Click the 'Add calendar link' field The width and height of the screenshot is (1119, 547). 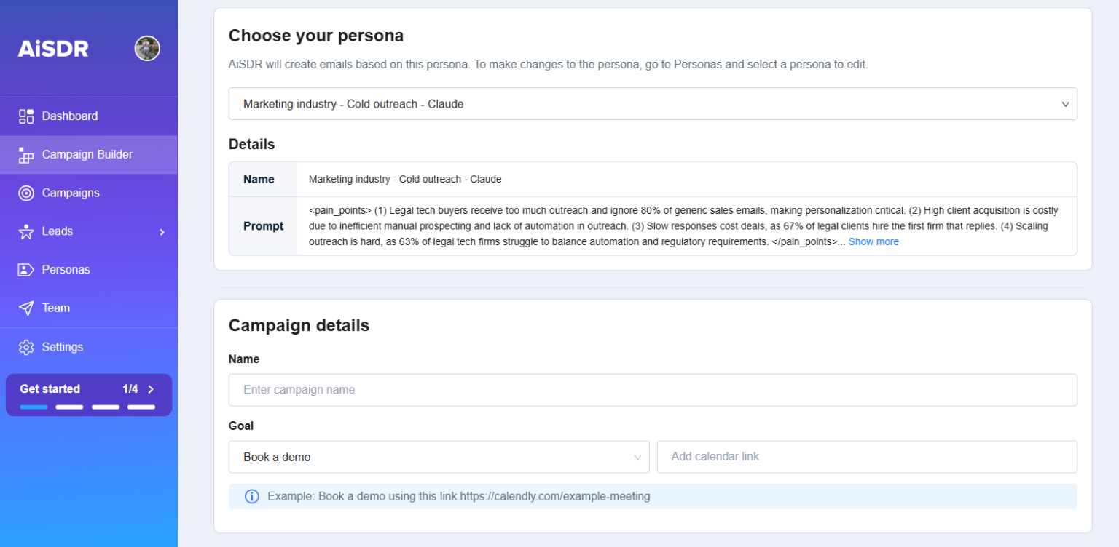point(866,457)
